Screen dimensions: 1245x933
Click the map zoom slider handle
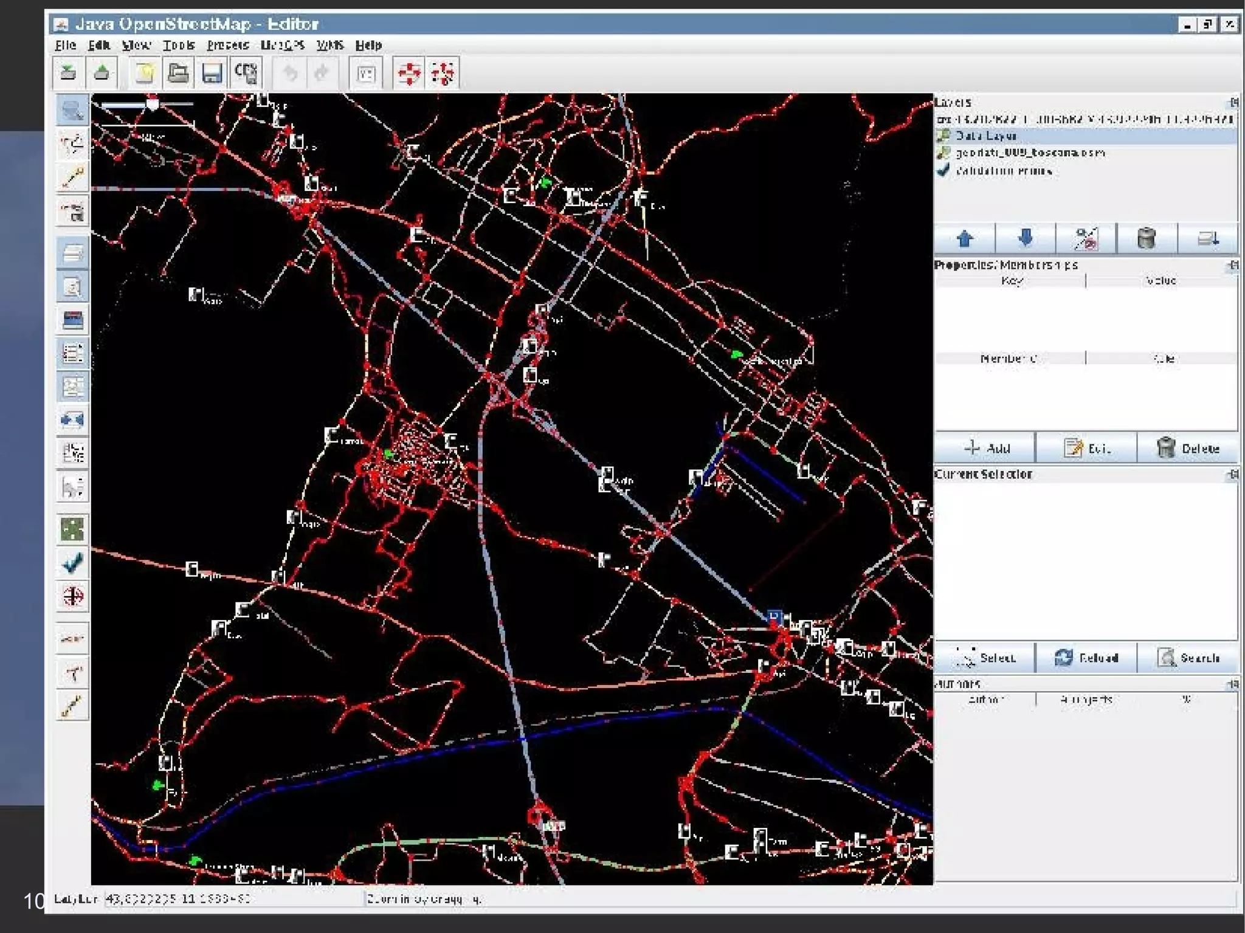153,105
